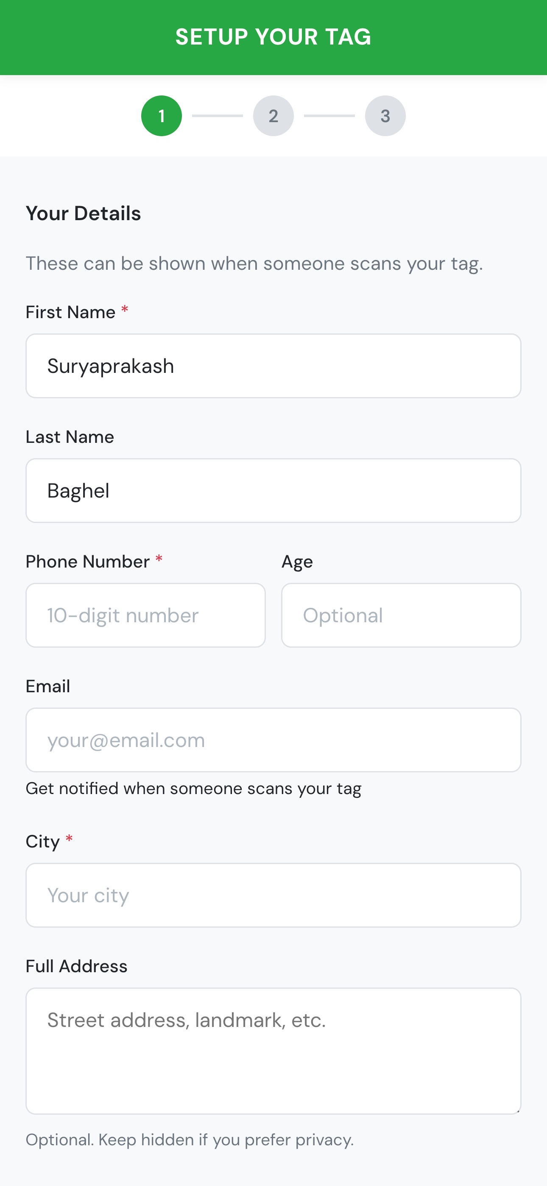The height and width of the screenshot is (1186, 547).
Task: Click the Your city input
Action: point(273,895)
